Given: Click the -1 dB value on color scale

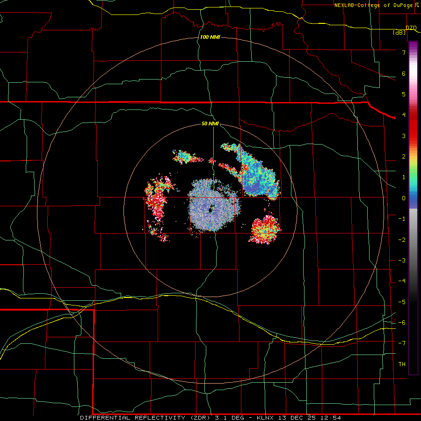Looking at the screenshot, I should [x=402, y=219].
